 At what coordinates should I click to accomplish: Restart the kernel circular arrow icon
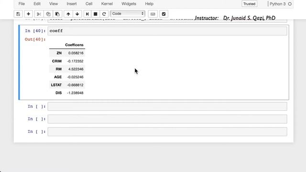pyautogui.click(x=104, y=14)
